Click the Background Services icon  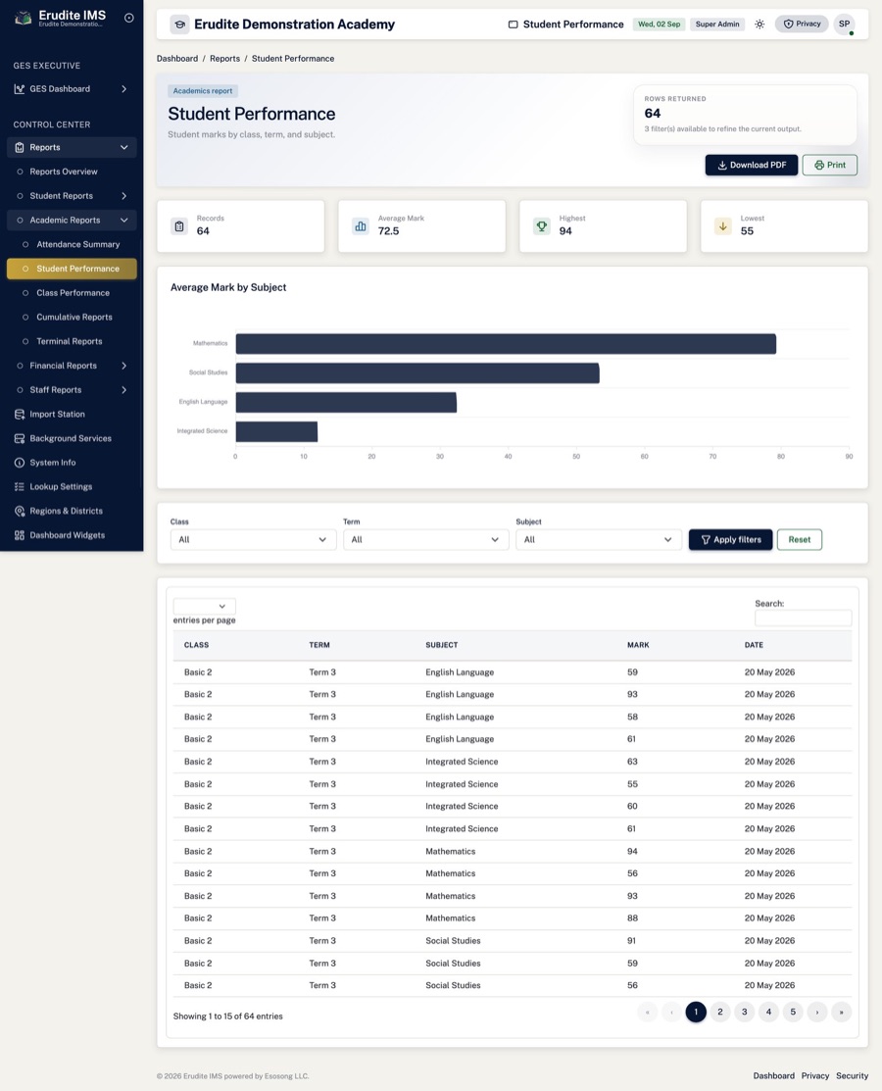pyautogui.click(x=20, y=438)
